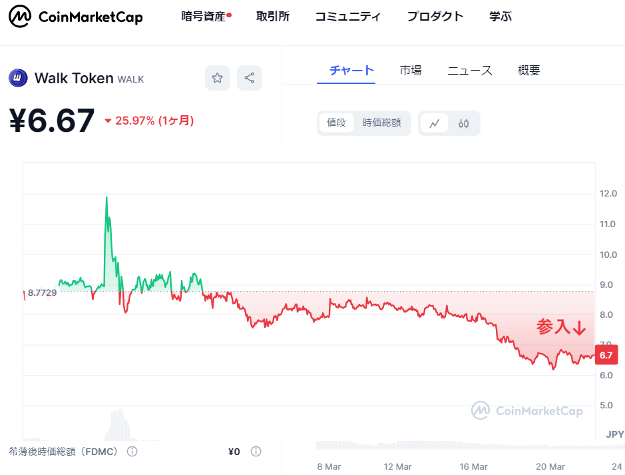This screenshot has height=475, width=625.
Task: Open the コミュニティ navigation menu
Action: tap(348, 17)
